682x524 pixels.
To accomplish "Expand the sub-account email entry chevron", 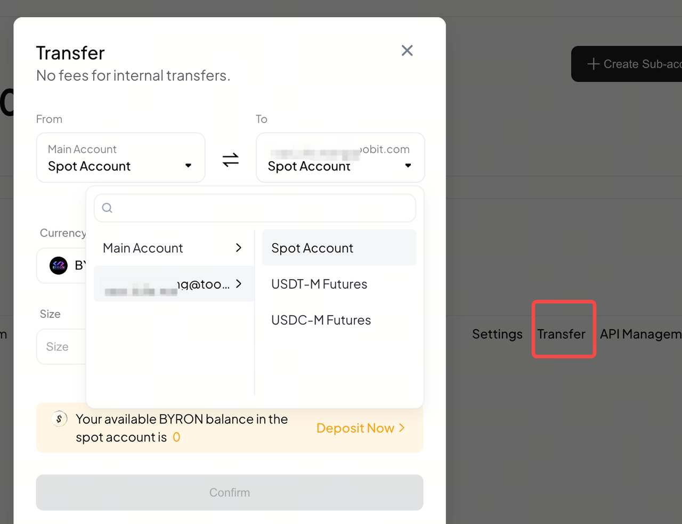I will [239, 284].
